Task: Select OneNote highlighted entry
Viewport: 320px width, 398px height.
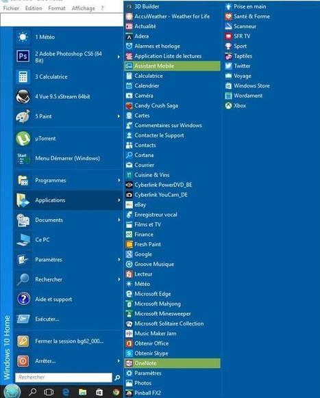Action: (172, 363)
